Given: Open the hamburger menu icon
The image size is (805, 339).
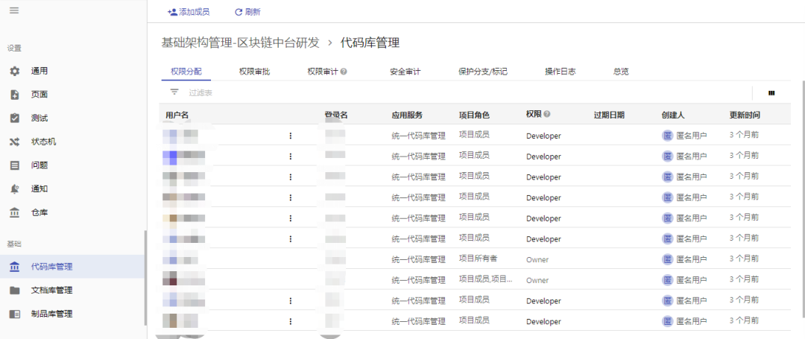Looking at the screenshot, I should [13, 10].
